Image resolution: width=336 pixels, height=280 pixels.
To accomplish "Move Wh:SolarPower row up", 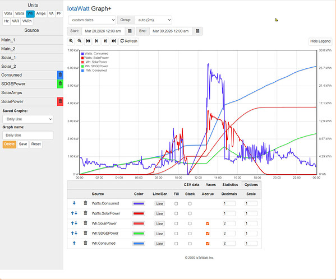I will (72, 223).
